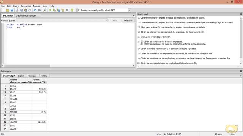Select the SCOTT cell in row 1
This screenshot has width=243, height=136.
click(x=21, y=86)
